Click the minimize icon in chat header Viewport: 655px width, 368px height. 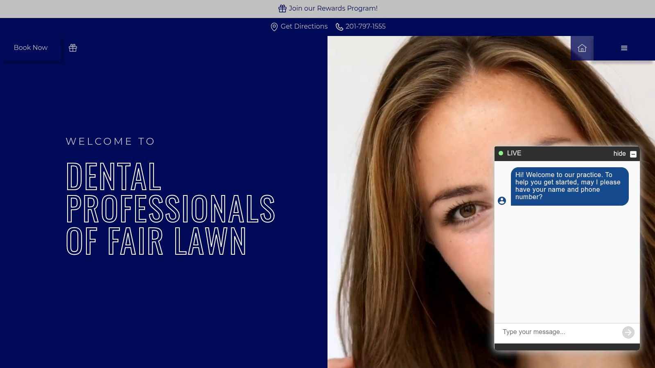(633, 154)
